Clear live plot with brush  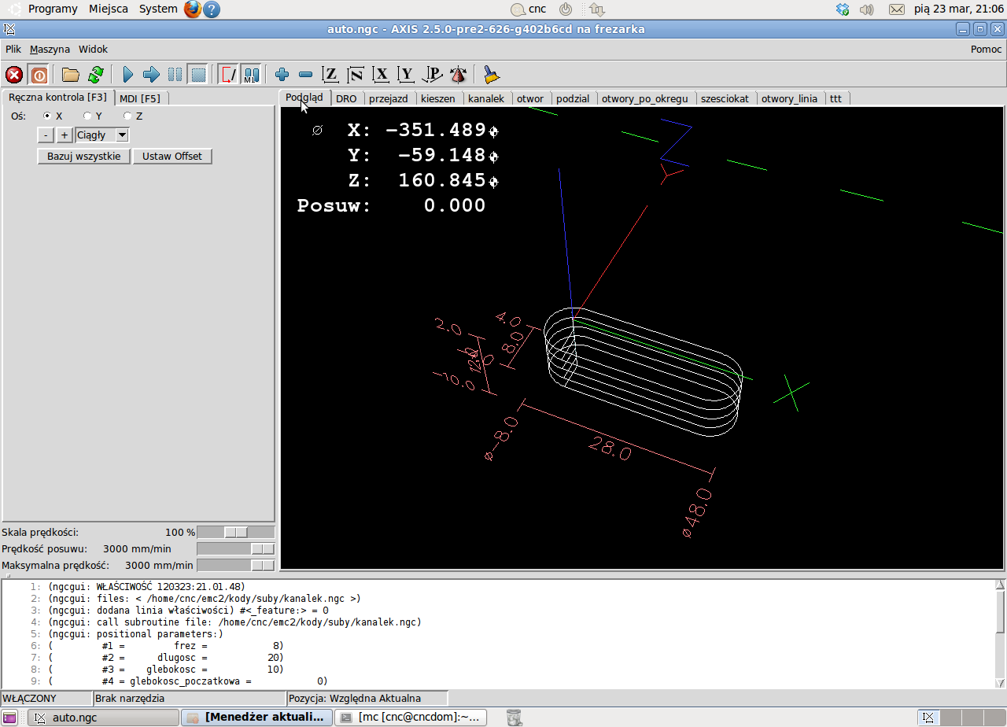492,75
